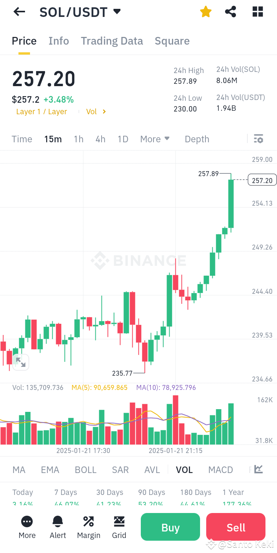Expand chart to fullscreen
The height and width of the screenshot is (553, 277).
(21, 362)
